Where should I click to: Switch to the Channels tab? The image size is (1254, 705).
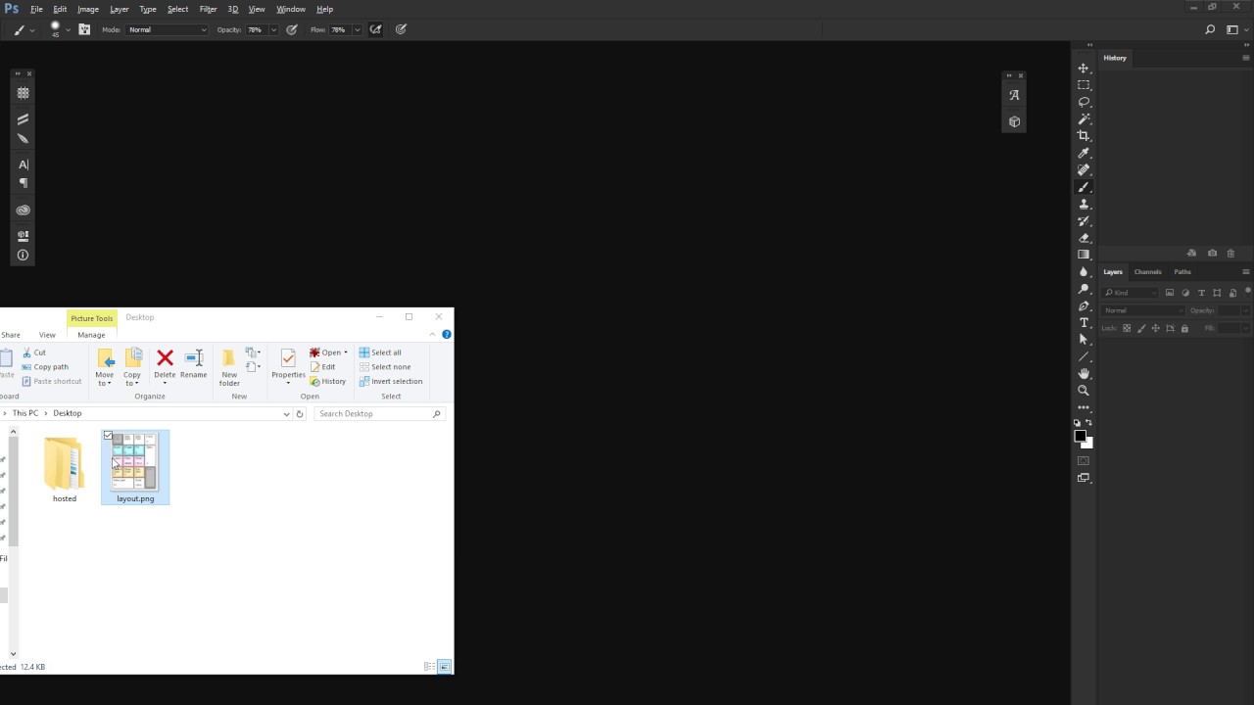point(1147,271)
